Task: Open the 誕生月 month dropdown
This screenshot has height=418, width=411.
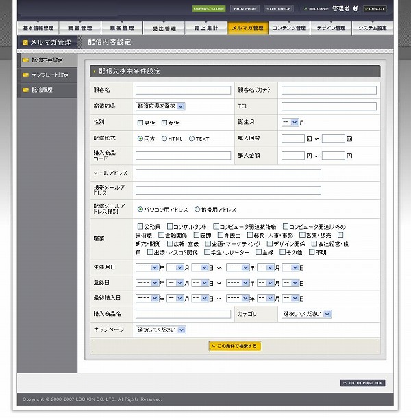Action: (x=290, y=123)
